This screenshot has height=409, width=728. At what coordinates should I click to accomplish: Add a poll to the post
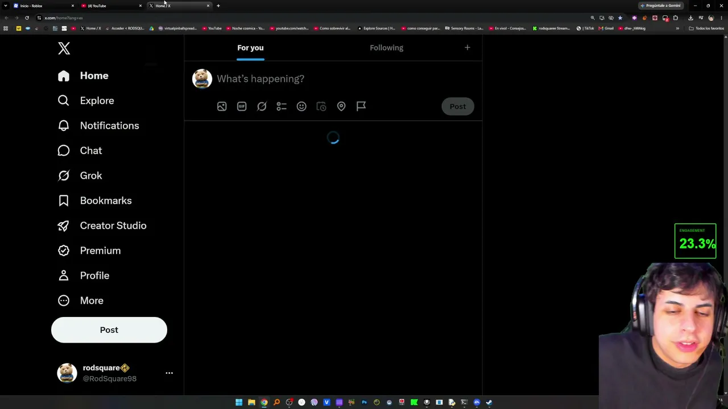282,106
